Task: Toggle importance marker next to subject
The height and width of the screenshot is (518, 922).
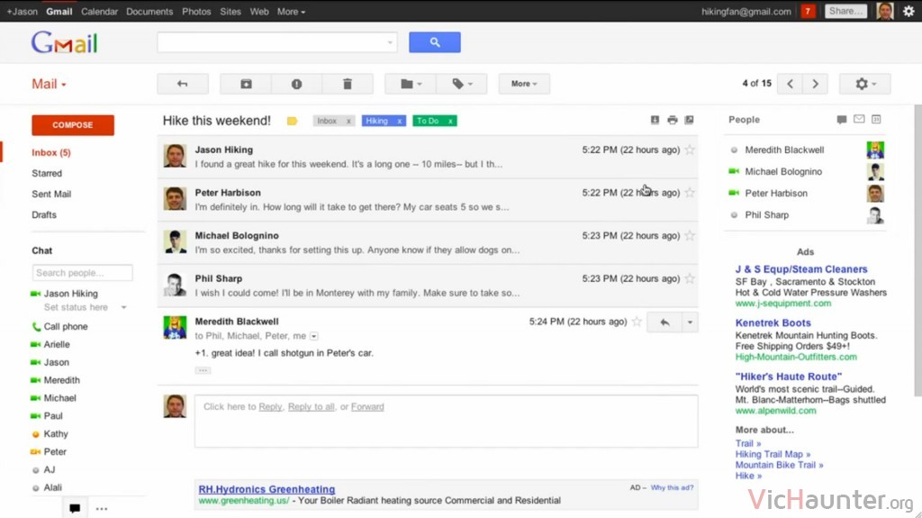Action: pos(293,122)
